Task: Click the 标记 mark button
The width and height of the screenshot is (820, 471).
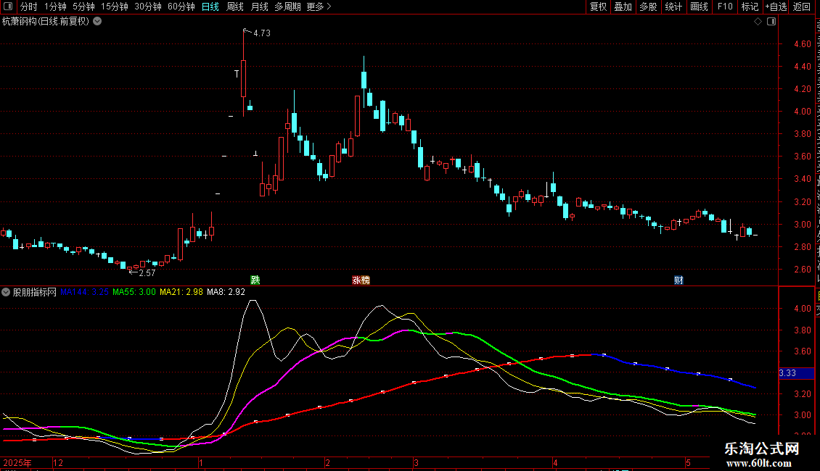Action: pyautogui.click(x=750, y=7)
